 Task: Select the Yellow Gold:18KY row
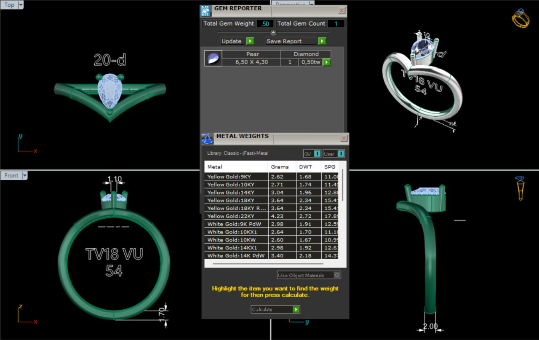[x=272, y=200]
